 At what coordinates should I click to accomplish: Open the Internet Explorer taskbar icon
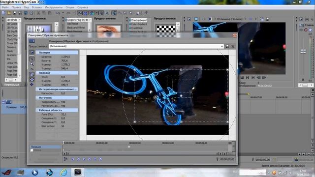pyautogui.click(x=63, y=173)
